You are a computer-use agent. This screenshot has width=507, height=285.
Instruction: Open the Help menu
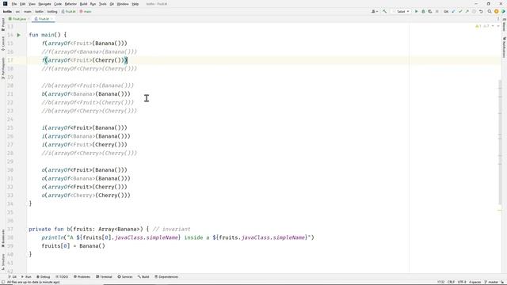tap(135, 4)
